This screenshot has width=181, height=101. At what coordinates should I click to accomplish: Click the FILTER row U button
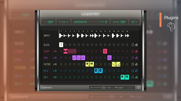pyautogui.click(x=53, y=64)
